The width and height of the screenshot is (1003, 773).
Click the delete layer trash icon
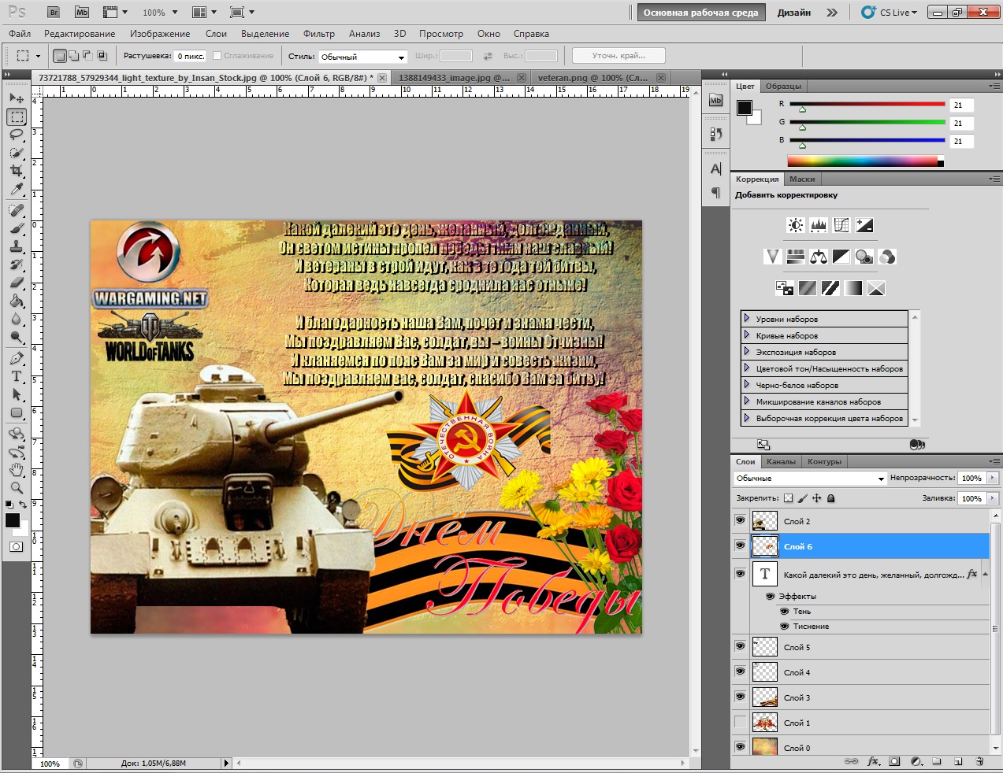(x=979, y=762)
